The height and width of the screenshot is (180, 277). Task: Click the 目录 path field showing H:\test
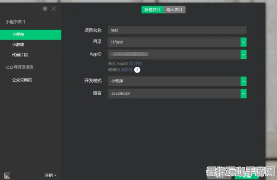(174, 42)
